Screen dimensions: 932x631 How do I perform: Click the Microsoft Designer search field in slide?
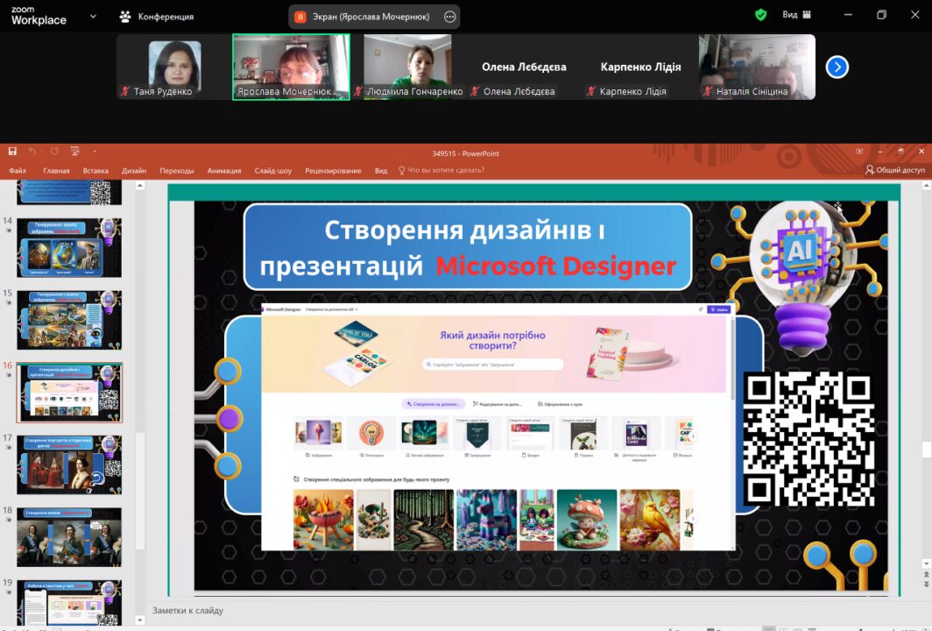(493, 364)
